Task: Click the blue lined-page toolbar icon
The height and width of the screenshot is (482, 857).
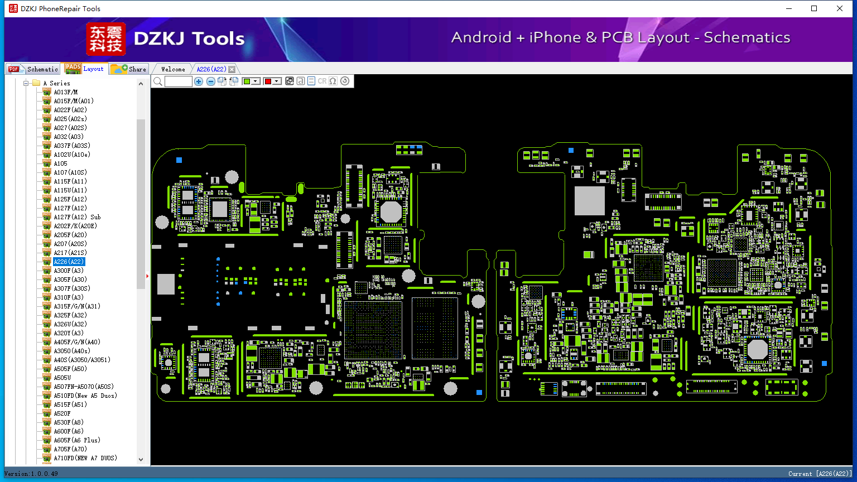Action: pyautogui.click(x=311, y=81)
